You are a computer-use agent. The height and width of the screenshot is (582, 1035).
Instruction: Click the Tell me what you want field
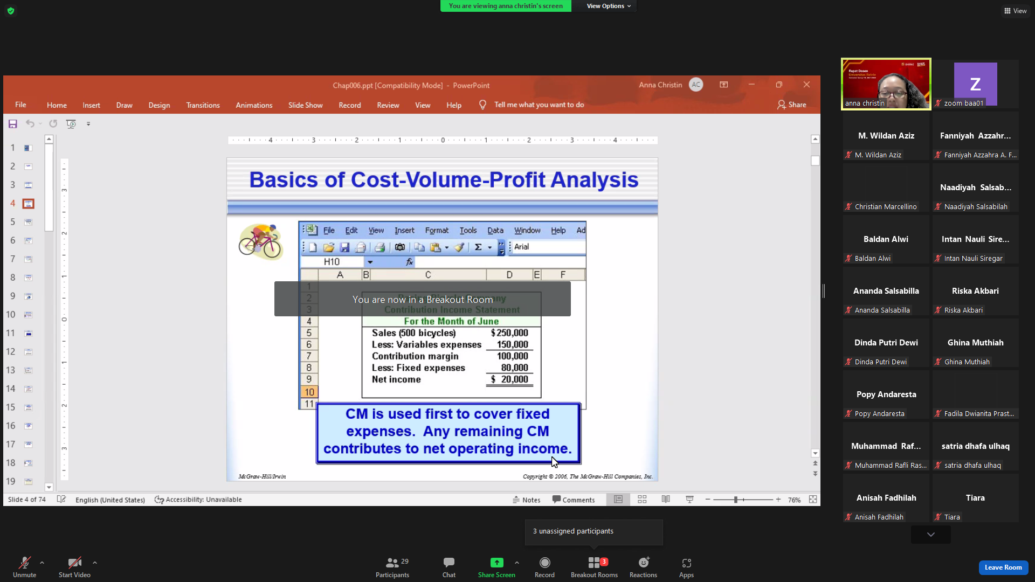pyautogui.click(x=539, y=105)
